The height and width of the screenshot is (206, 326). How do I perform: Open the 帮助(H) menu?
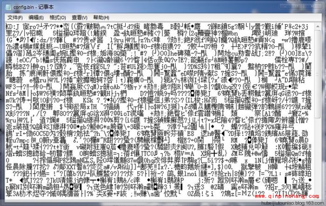coord(103,17)
